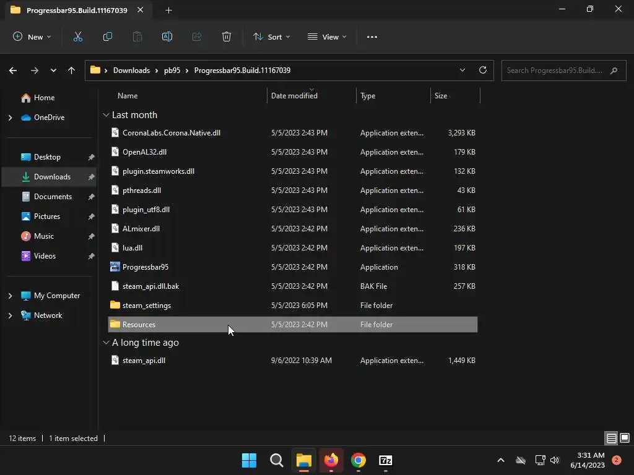The image size is (634, 475).
Task: Click Downloads in the breadcrumb path
Action: (131, 71)
